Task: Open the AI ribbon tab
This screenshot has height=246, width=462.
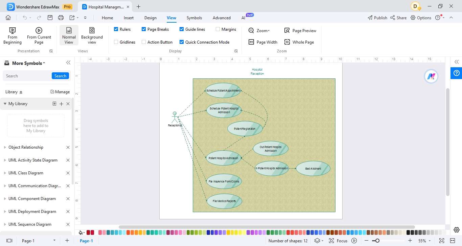Action: point(243,18)
